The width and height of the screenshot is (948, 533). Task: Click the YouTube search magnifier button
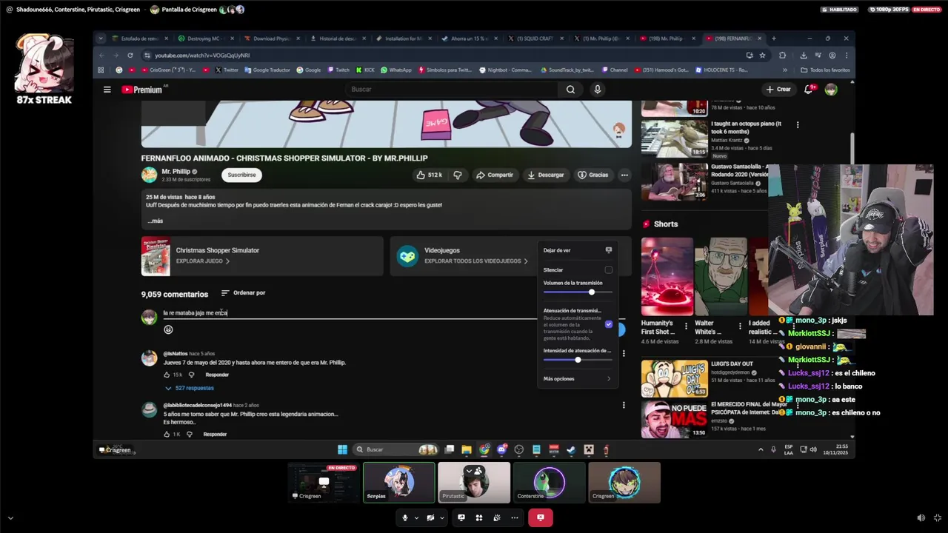570,90
